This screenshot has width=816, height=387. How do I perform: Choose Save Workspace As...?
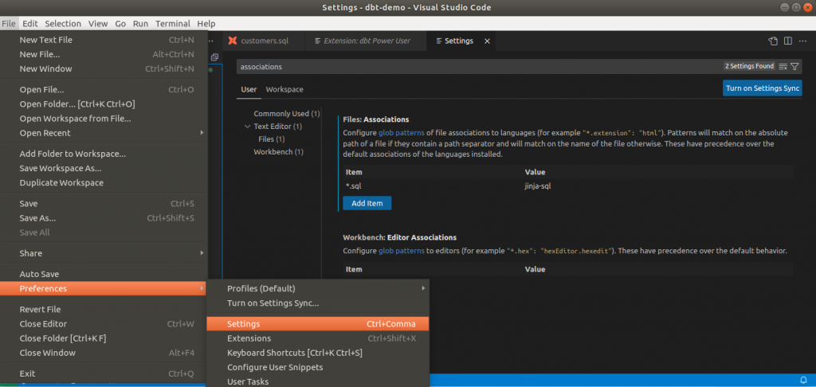pos(104,169)
